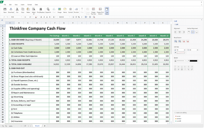Click the undo arrow icon

pyautogui.click(x=4, y=17)
